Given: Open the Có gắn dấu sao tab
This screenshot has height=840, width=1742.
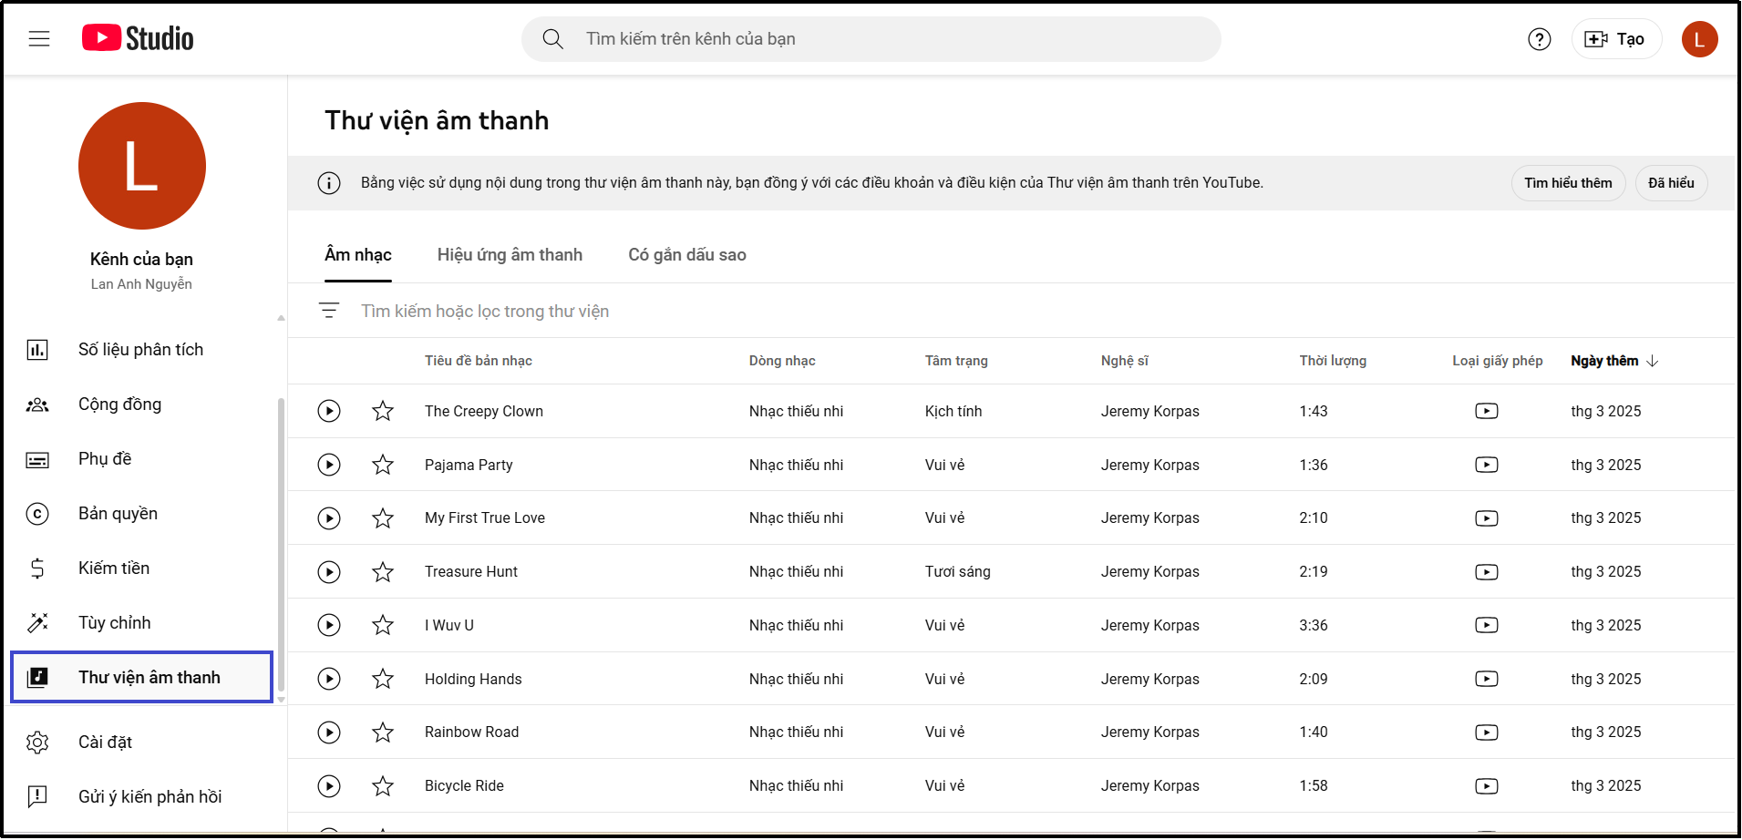Looking at the screenshot, I should pyautogui.click(x=686, y=255).
